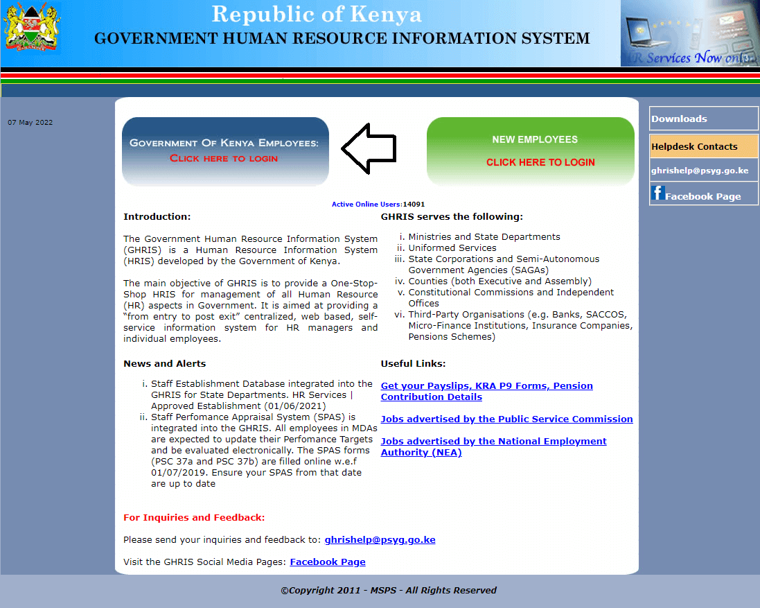Click Constitutional Commissions and Independent Offices item
The height and width of the screenshot is (608, 760).
pos(511,297)
